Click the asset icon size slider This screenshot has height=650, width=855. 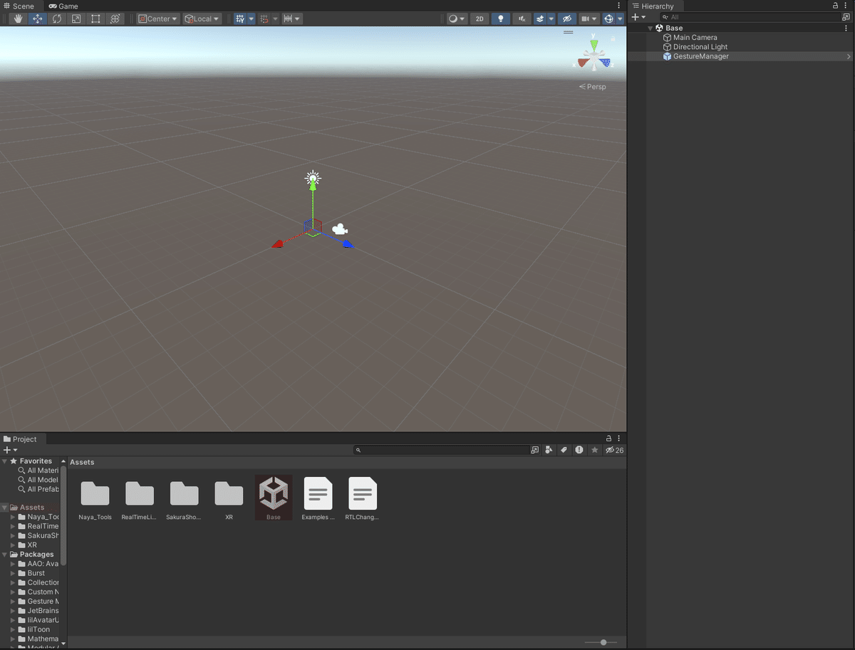click(605, 642)
